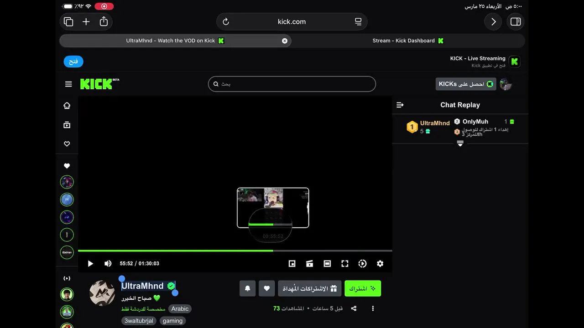
Task: Open video settings gear
Action: click(380, 263)
